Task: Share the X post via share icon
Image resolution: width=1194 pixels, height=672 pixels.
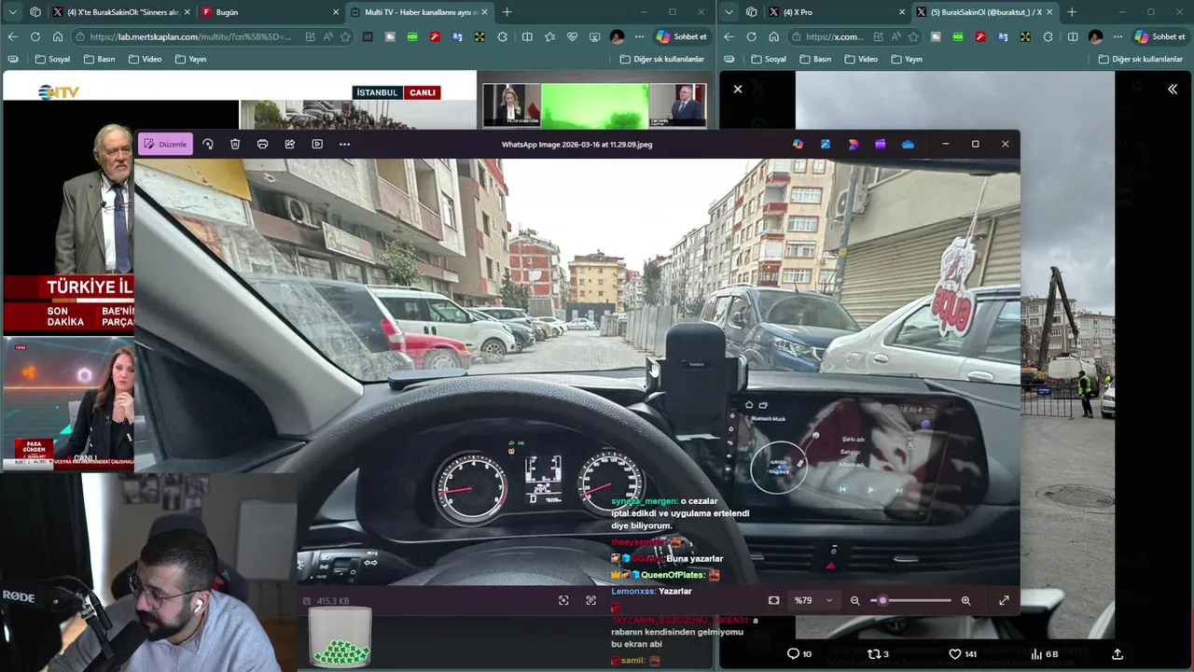Action: point(1118,653)
